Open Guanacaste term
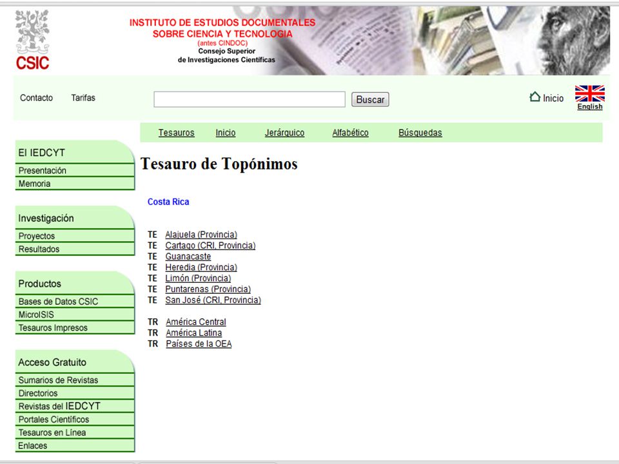The width and height of the screenshot is (619, 464). 188,256
